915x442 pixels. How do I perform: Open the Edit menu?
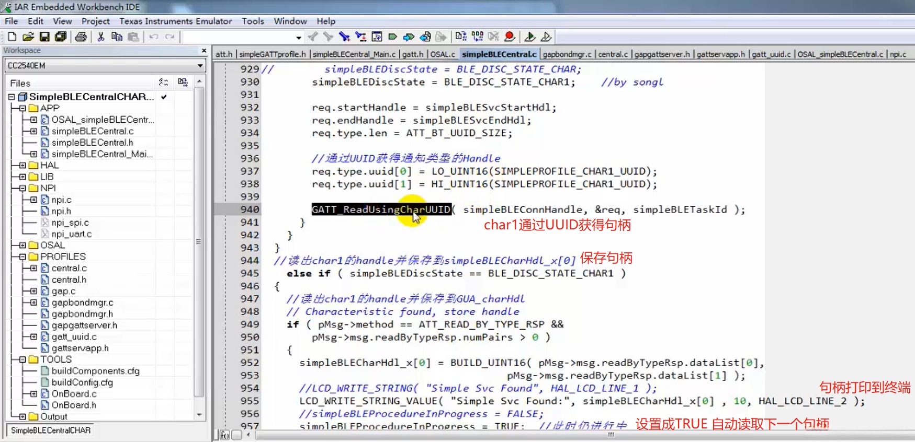36,21
